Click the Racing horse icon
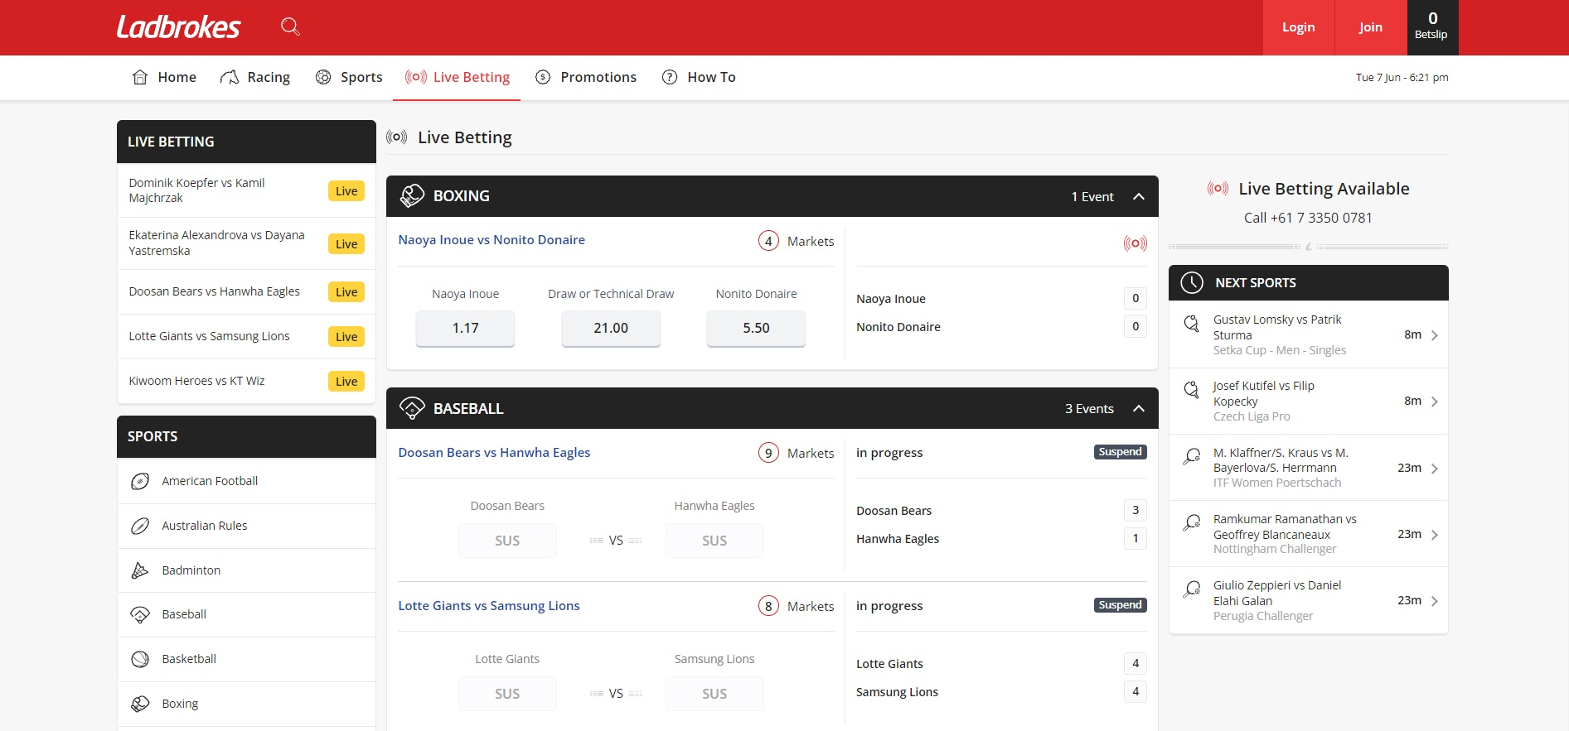Screen dimensions: 1569x731 pos(230,77)
